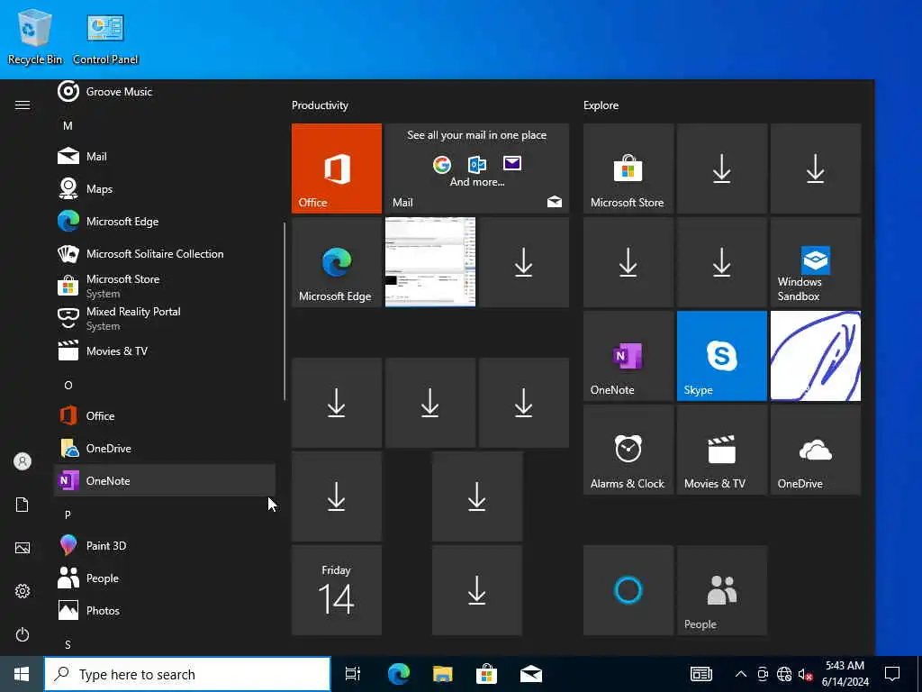The image size is (922, 692).
Task: Select the Recycle Bin desktop icon
Action: (x=35, y=37)
